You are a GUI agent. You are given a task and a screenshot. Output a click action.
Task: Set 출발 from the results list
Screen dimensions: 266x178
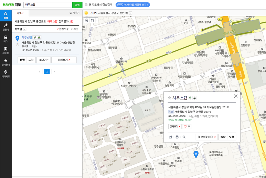[22, 60]
